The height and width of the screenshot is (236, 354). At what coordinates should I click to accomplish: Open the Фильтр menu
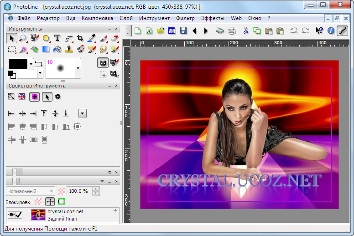point(185,18)
